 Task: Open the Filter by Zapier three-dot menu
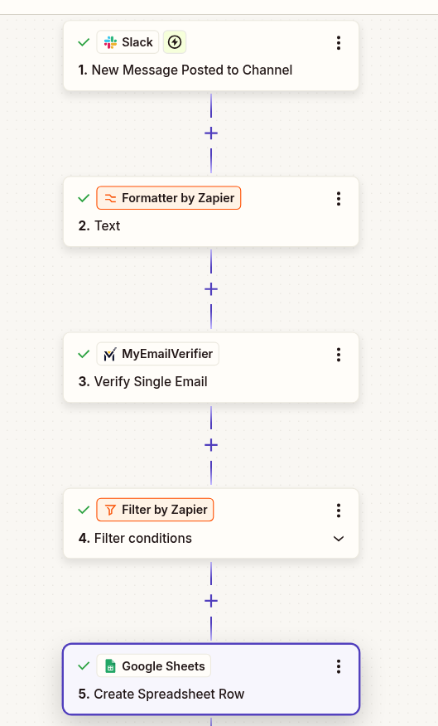point(339,511)
